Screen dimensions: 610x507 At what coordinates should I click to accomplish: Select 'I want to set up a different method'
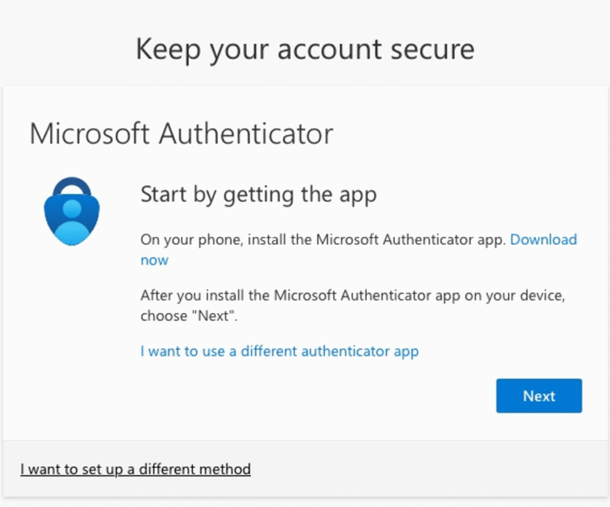point(135,470)
